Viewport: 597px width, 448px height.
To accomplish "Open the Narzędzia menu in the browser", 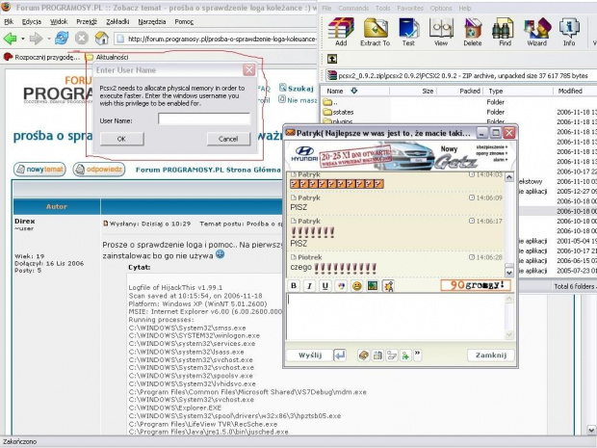I will (x=151, y=22).
